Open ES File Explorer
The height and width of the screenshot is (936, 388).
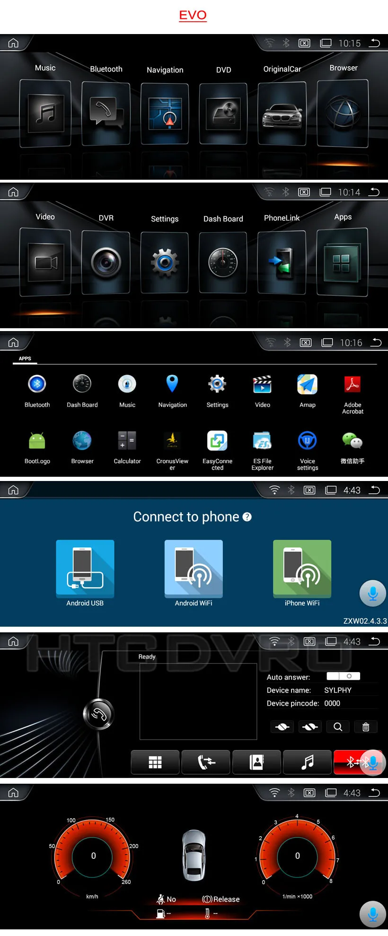pos(263,450)
